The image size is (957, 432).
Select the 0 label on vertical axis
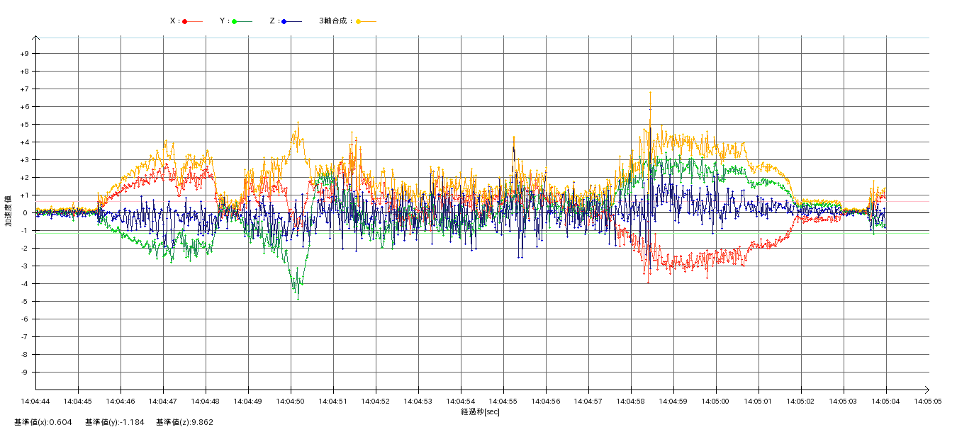point(25,213)
